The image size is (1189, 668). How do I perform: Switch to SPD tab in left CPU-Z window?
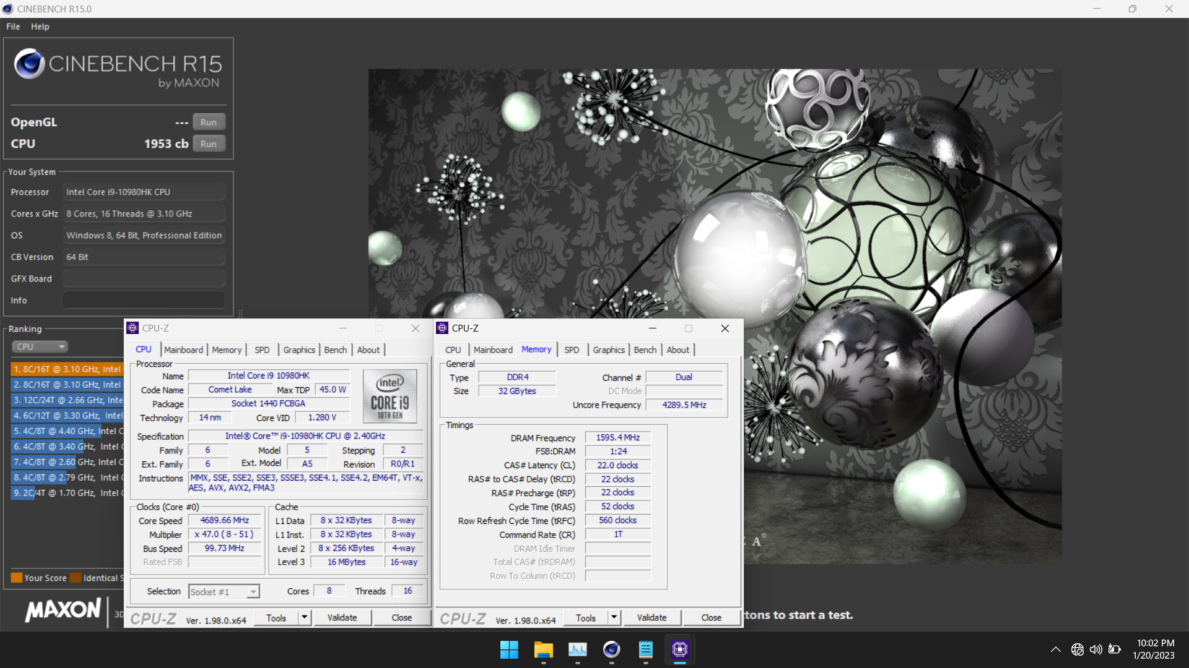coord(262,349)
